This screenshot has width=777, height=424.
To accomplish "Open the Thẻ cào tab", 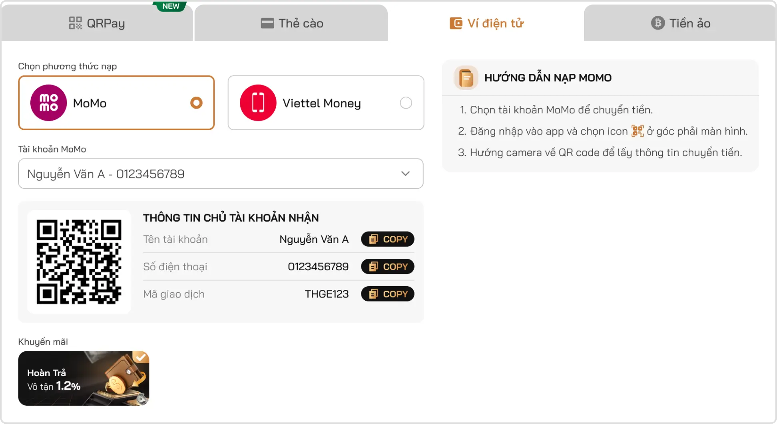I will [x=292, y=23].
